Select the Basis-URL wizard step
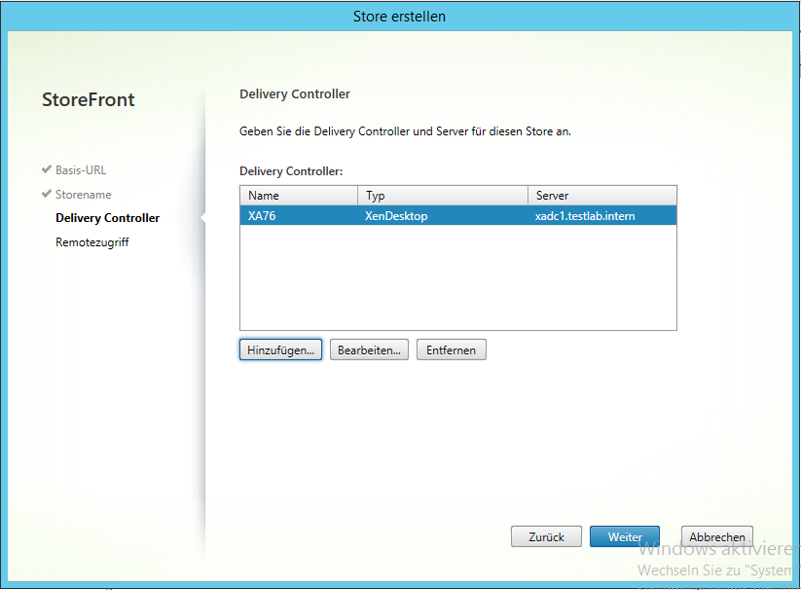 81,170
